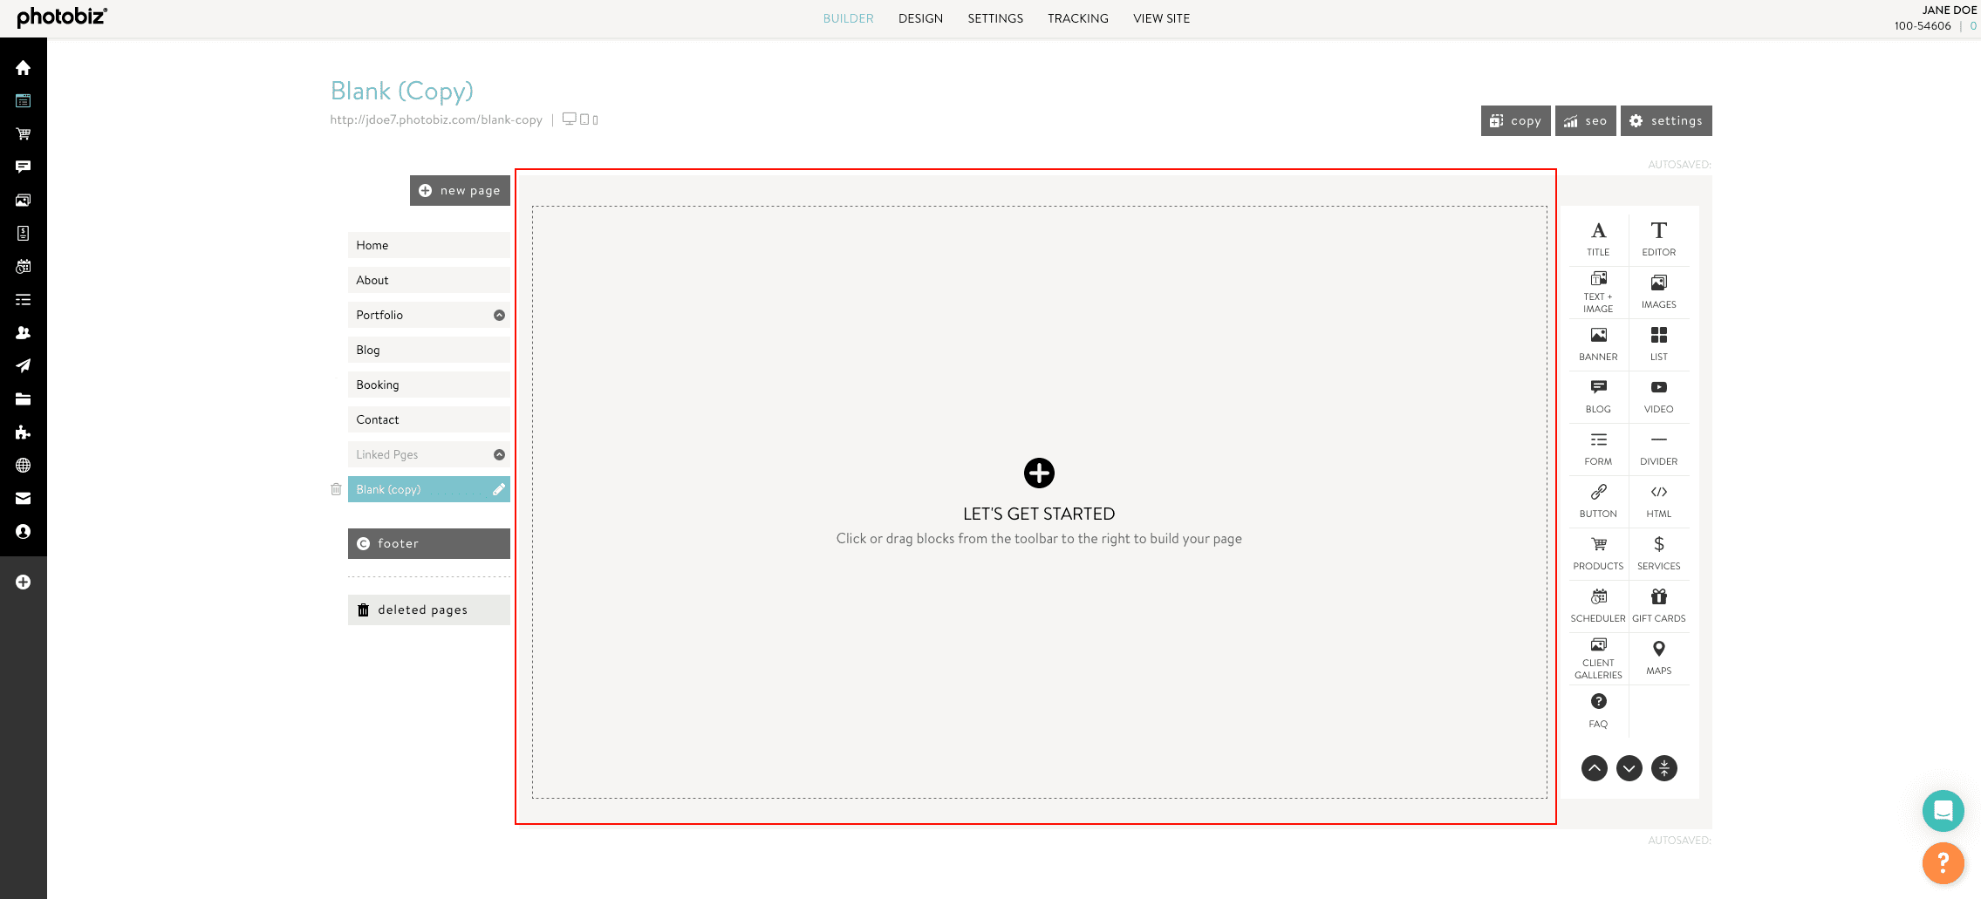Select the Images block icon
Viewport: 1981px width, 899px height.
(x=1657, y=289)
